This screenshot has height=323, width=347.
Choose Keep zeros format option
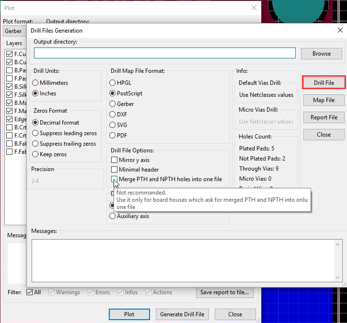(x=35, y=154)
